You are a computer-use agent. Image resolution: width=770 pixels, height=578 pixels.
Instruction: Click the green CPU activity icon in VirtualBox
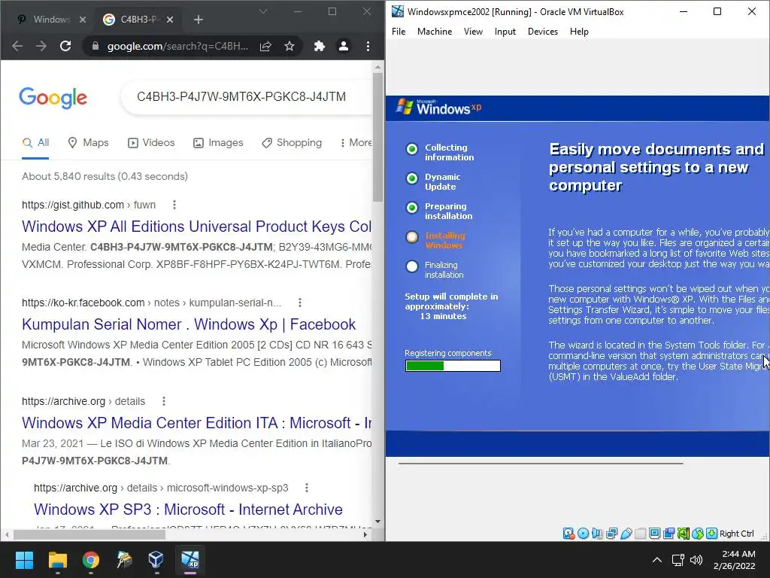coord(683,534)
